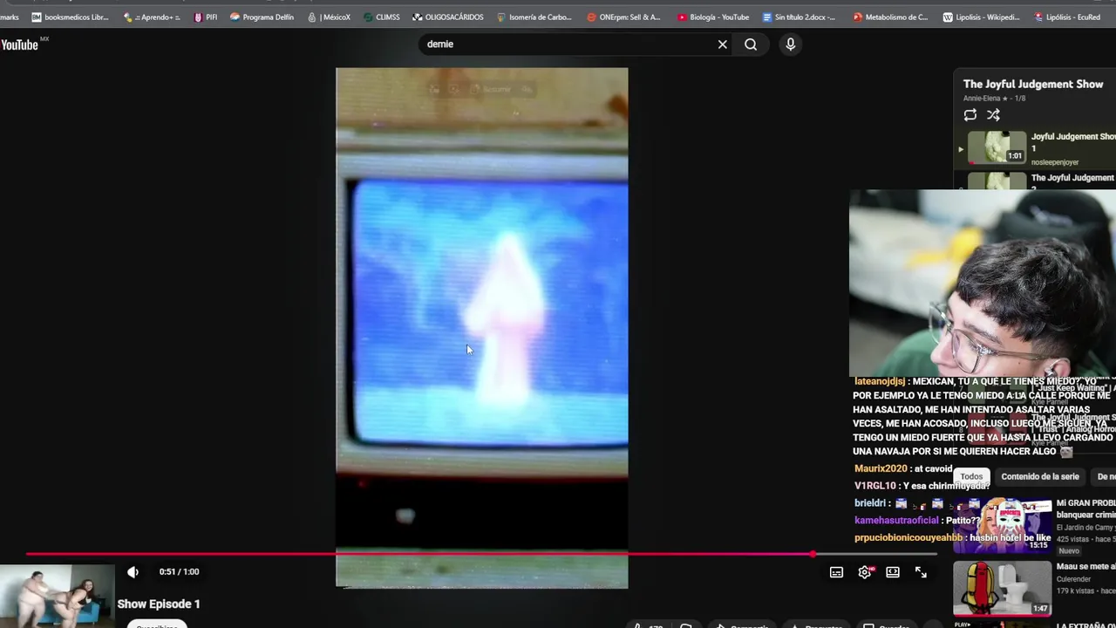Expand the player to full screen
The image size is (1116, 628).
tap(921, 572)
